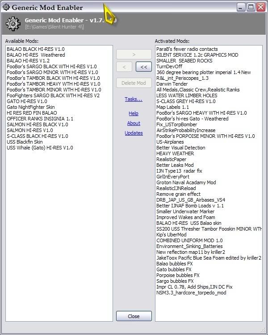Viewport: 268px width, 335px height.
Task: Check for updates via Updates link
Action: (134, 133)
